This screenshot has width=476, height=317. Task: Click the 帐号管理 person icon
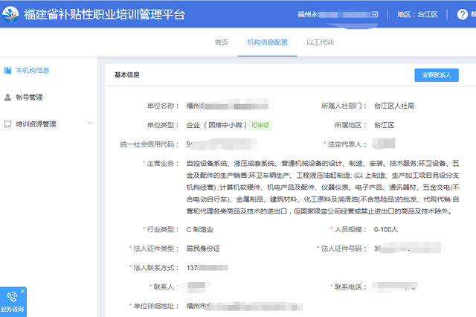(7, 97)
